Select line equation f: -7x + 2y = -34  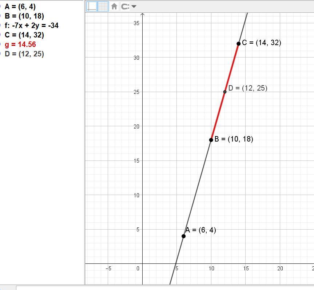pos(32,25)
